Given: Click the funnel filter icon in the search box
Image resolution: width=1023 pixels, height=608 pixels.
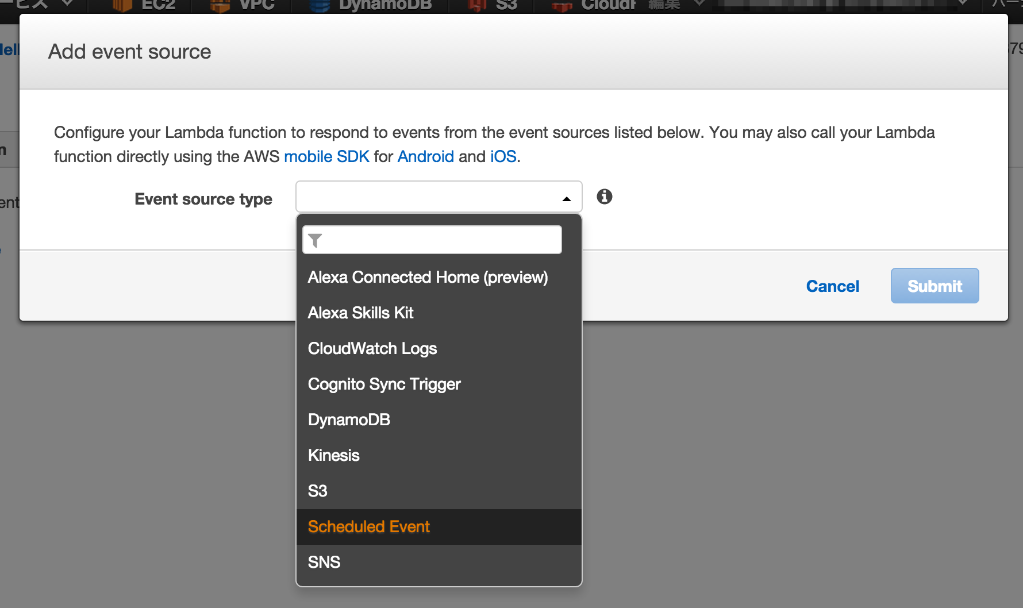Looking at the screenshot, I should pos(315,240).
